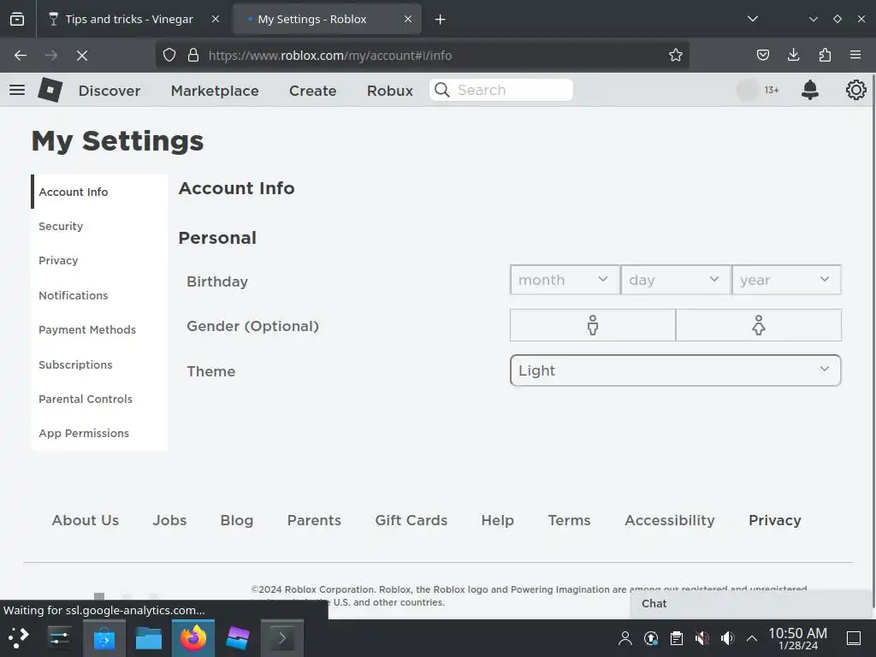Open the Payment Methods settings tab
The width and height of the screenshot is (876, 657).
click(x=99, y=329)
